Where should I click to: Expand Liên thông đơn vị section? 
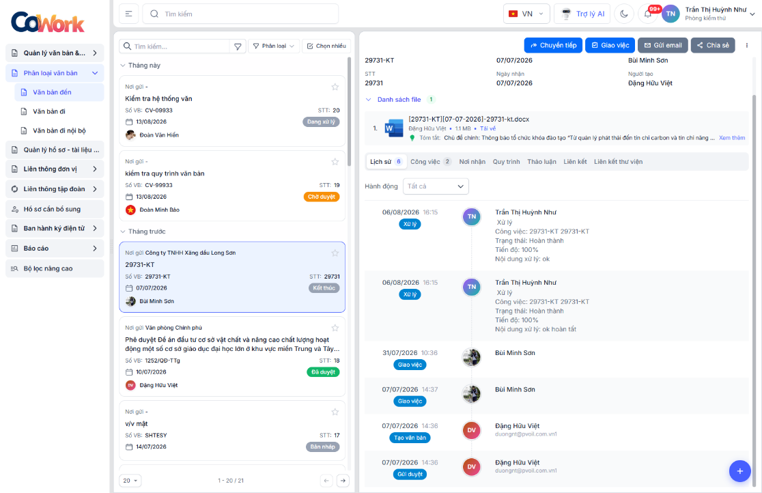(x=55, y=169)
